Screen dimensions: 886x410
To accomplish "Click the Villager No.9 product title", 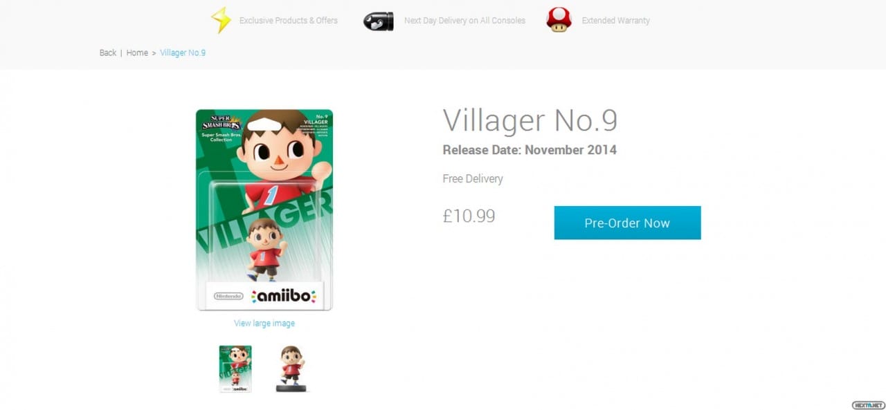I will pos(530,120).
